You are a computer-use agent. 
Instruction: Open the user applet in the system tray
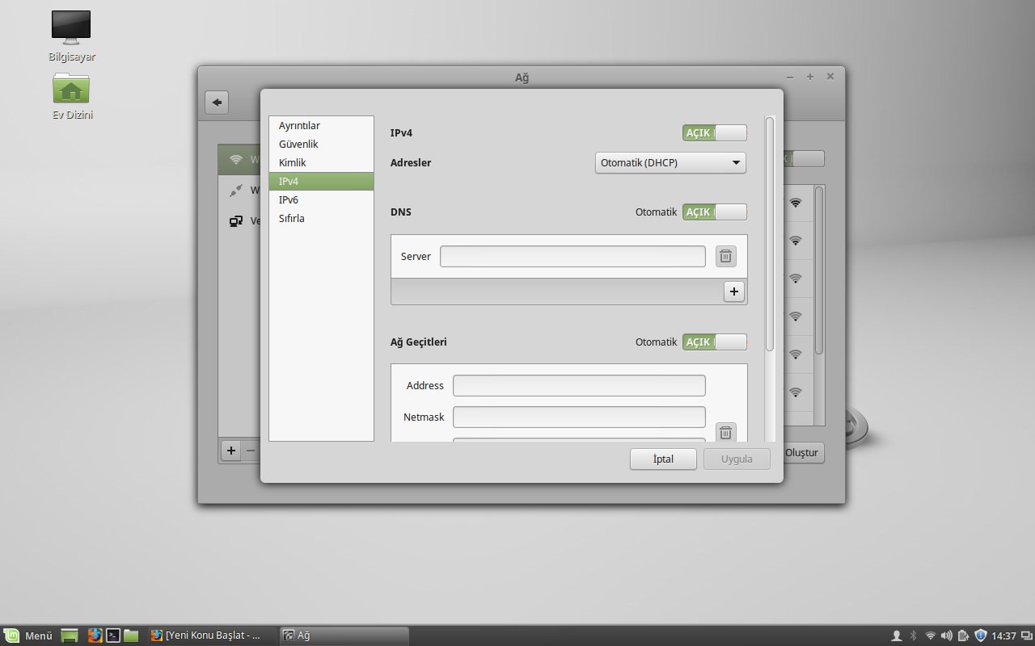(896, 636)
